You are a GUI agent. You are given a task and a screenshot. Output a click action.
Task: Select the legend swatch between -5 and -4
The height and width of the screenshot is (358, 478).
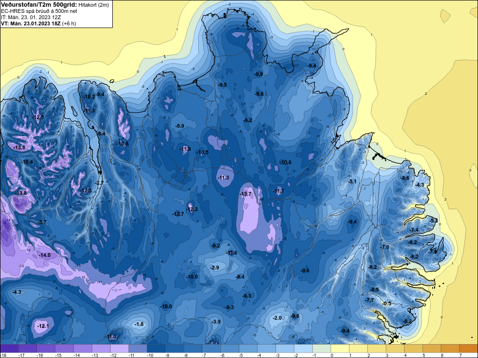(248, 348)
